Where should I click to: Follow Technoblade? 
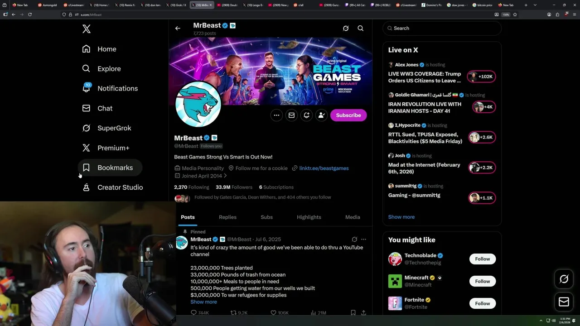click(482, 259)
